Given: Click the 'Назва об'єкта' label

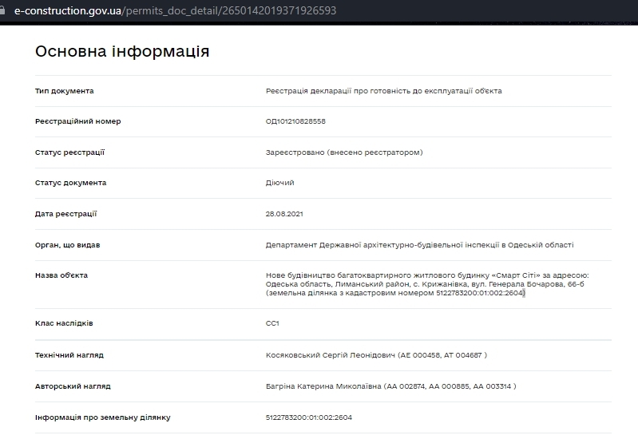Looking at the screenshot, I should click(61, 275).
